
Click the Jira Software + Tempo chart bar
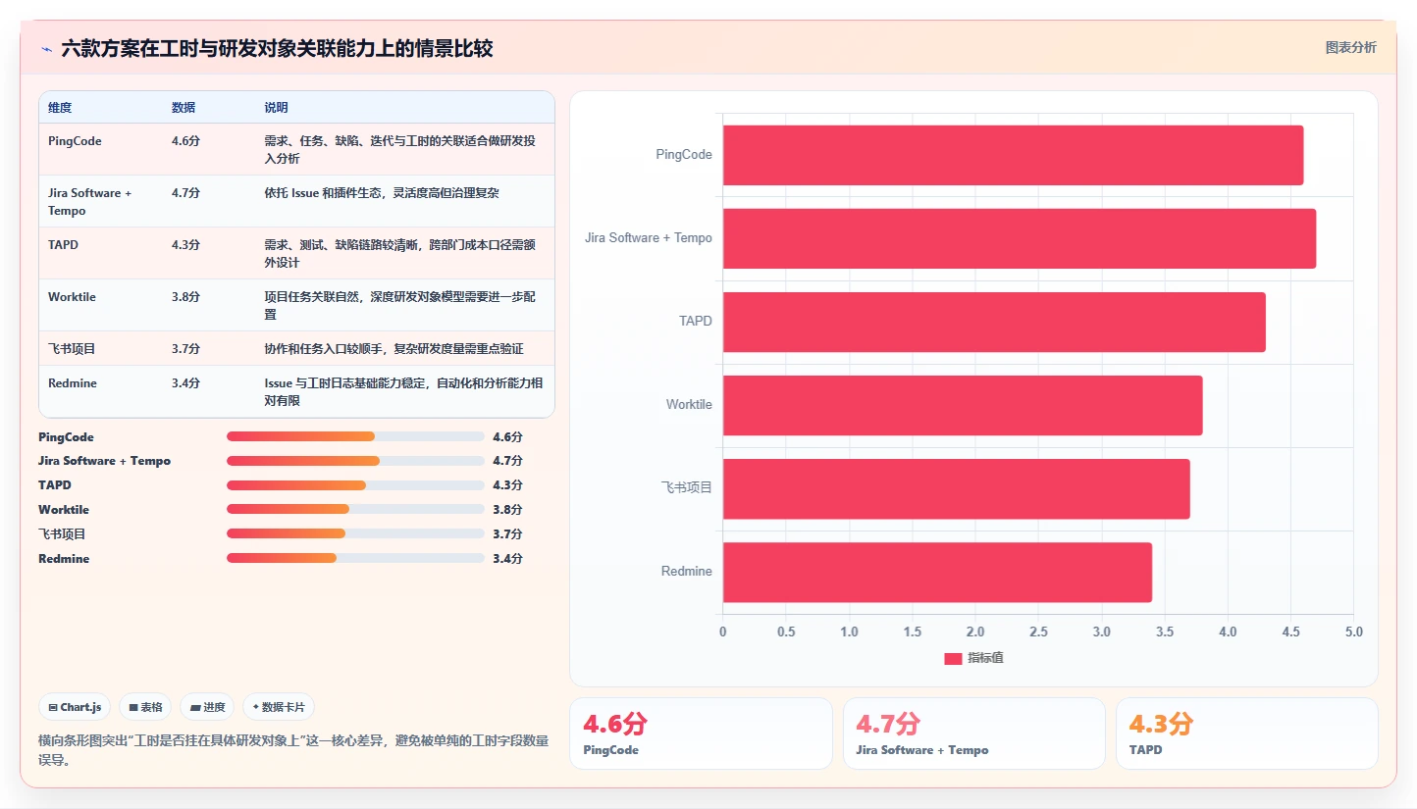1020,238
